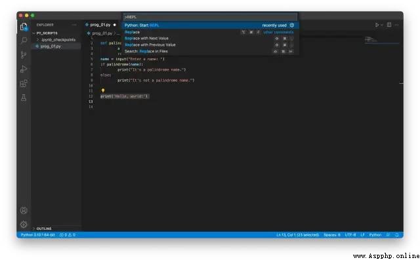
Task: Open the Testing flask view
Action: coord(24,98)
